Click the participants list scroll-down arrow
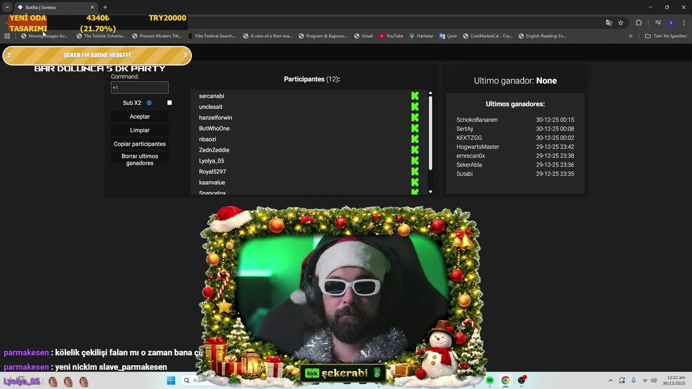The width and height of the screenshot is (692, 389). click(x=430, y=192)
